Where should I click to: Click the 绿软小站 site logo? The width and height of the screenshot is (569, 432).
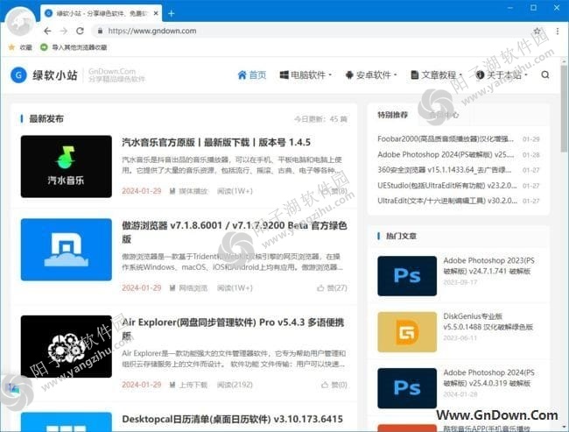pos(45,75)
